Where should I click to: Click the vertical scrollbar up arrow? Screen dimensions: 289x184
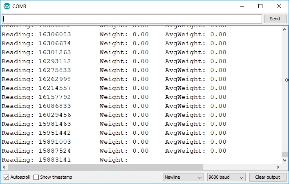click(x=285, y=29)
